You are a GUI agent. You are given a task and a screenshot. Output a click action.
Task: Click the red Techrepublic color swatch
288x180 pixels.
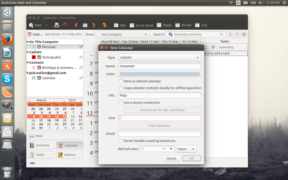click(34, 57)
